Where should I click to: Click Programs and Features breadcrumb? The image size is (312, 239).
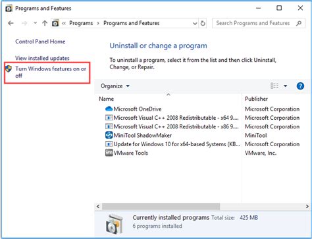(x=132, y=23)
